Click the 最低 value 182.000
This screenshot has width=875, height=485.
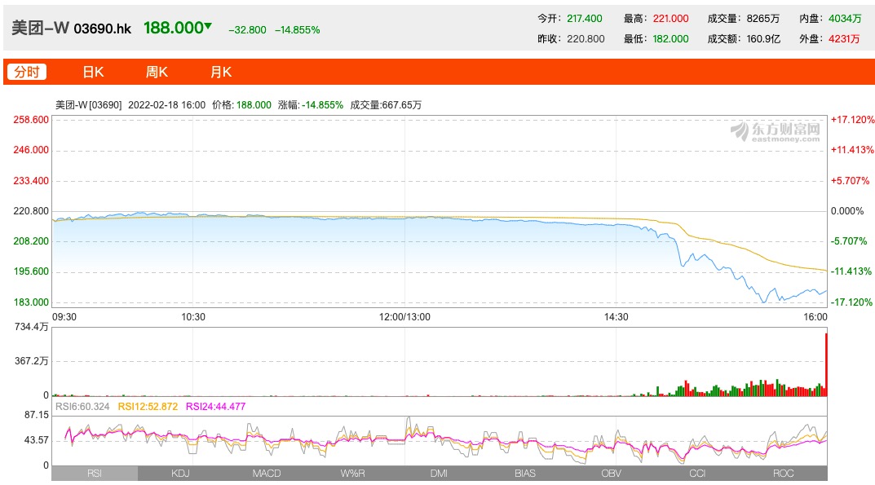(x=671, y=39)
